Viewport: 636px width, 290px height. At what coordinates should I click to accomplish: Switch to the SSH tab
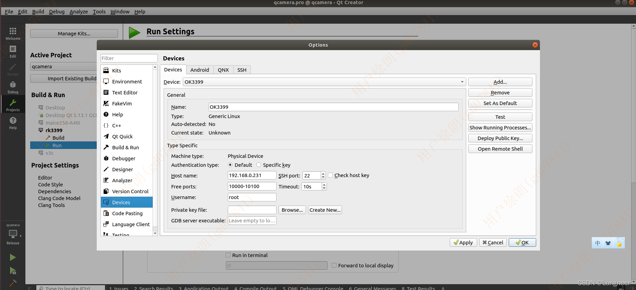[242, 70]
